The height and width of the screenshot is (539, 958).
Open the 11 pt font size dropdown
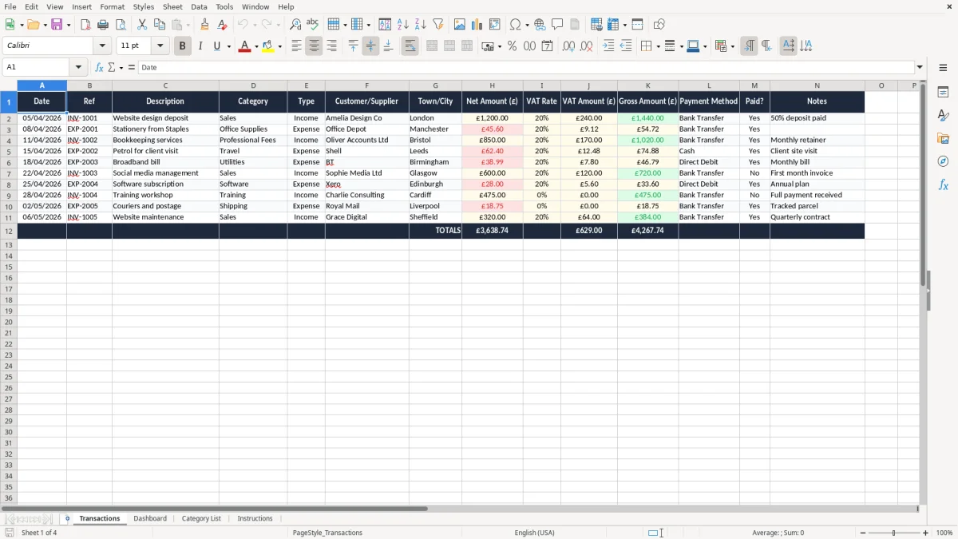(x=160, y=46)
